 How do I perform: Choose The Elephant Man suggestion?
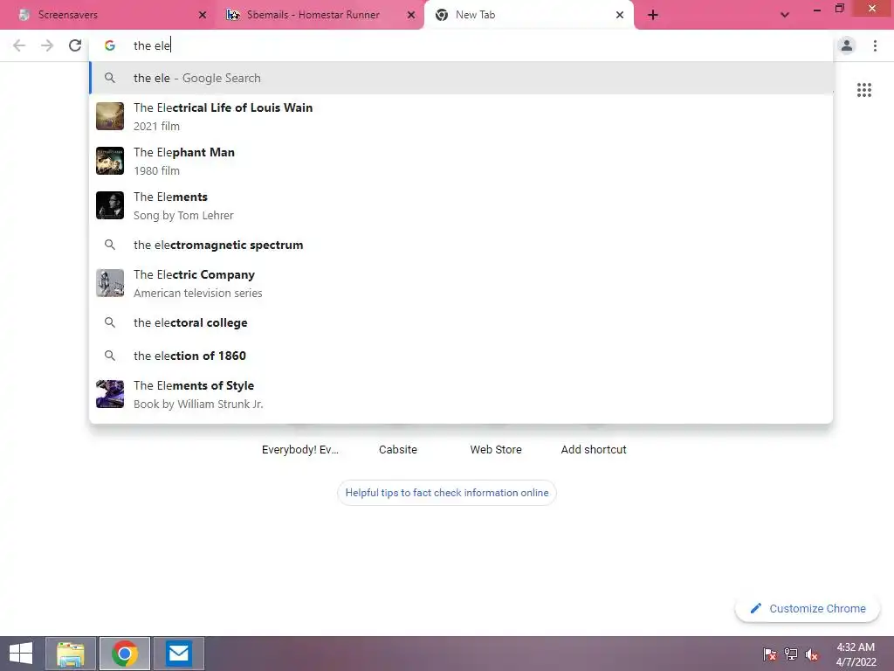coord(461,161)
